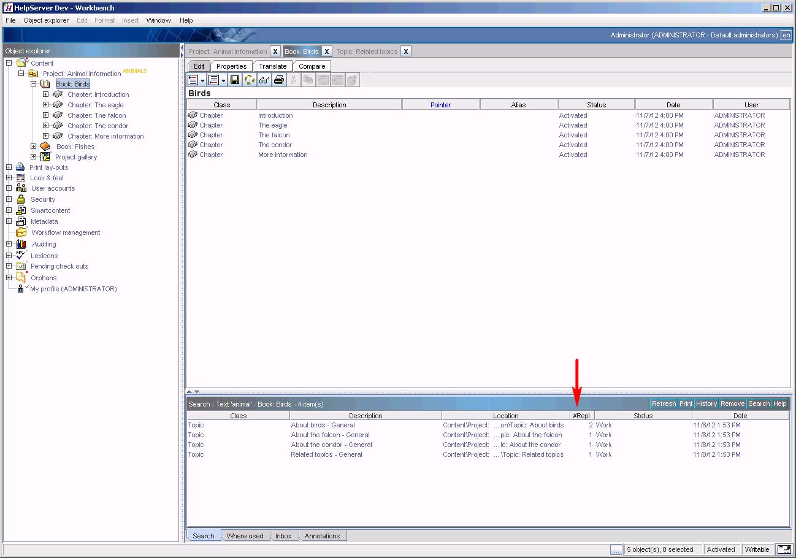Collapse the Book: Birds tree node
The image size is (796, 558).
tap(34, 83)
